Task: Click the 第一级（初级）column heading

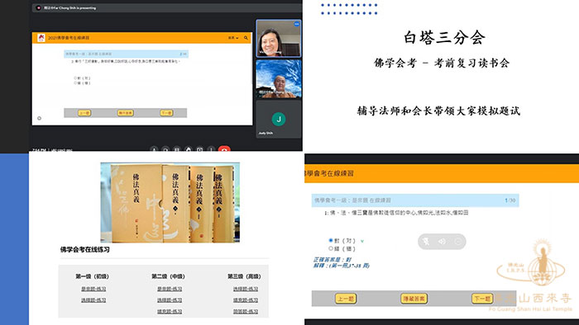Action: tap(93, 276)
